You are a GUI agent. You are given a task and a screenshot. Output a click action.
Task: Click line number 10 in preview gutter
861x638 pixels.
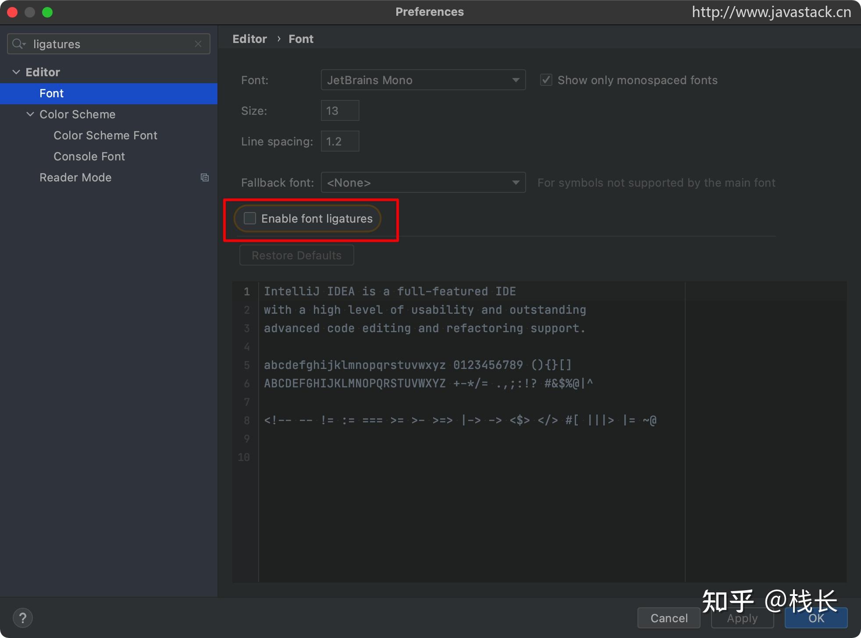tap(244, 457)
